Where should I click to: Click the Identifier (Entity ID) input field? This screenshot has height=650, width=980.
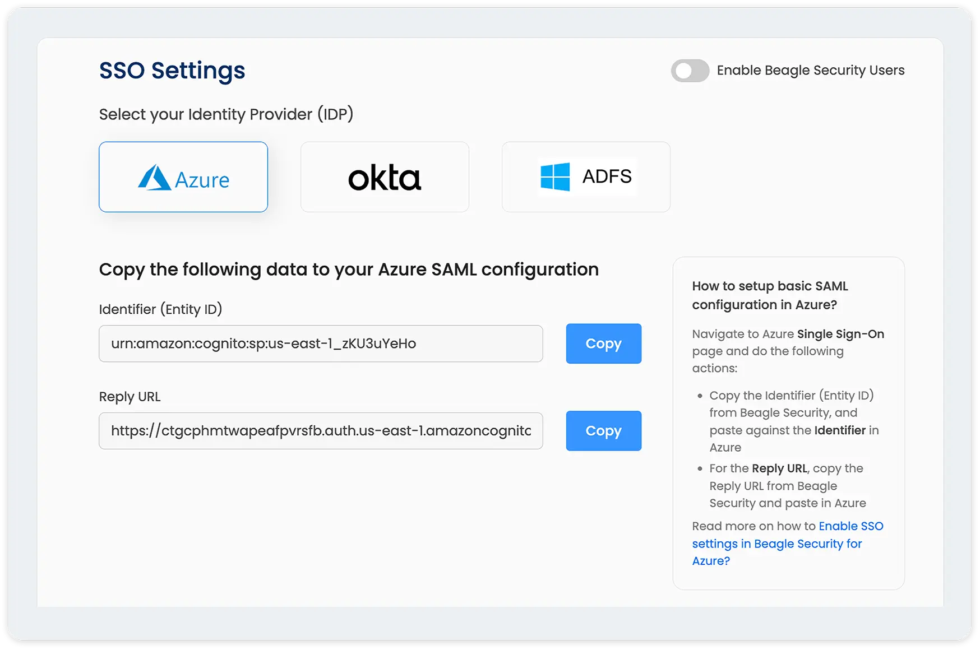[321, 343]
